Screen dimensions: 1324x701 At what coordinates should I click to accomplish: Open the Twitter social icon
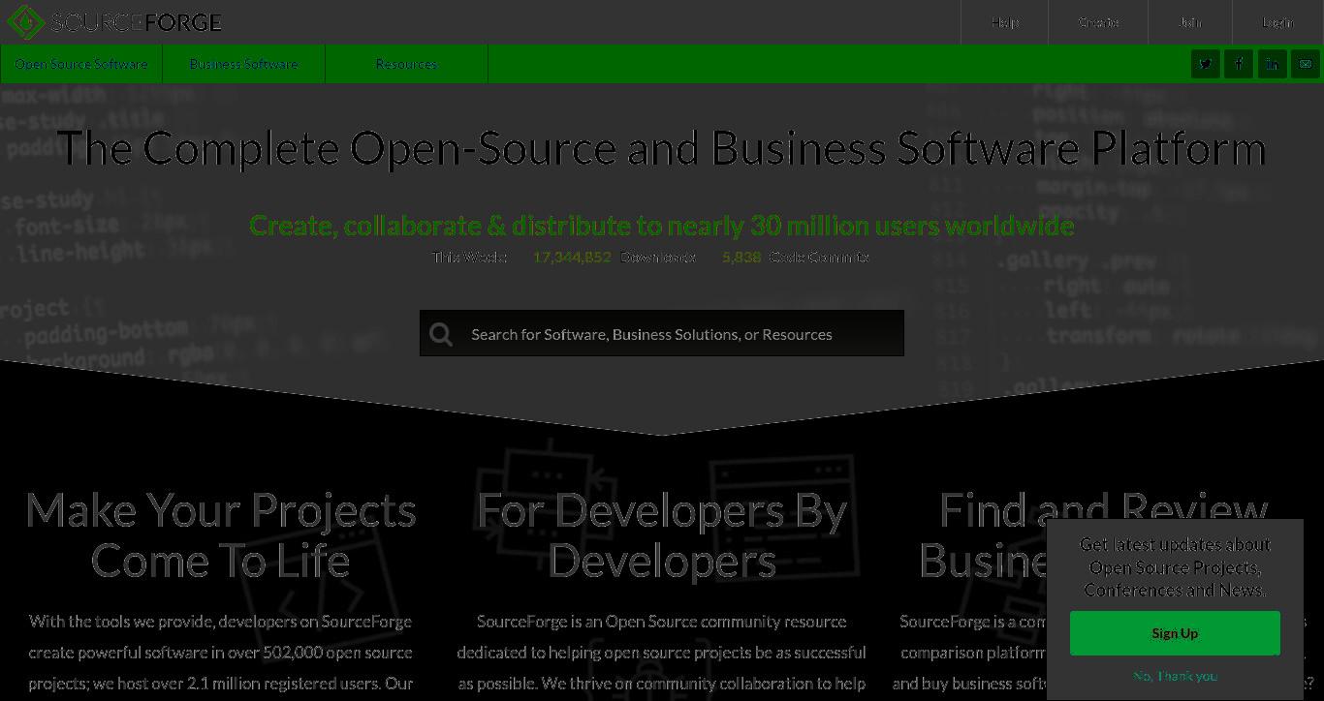(1206, 64)
